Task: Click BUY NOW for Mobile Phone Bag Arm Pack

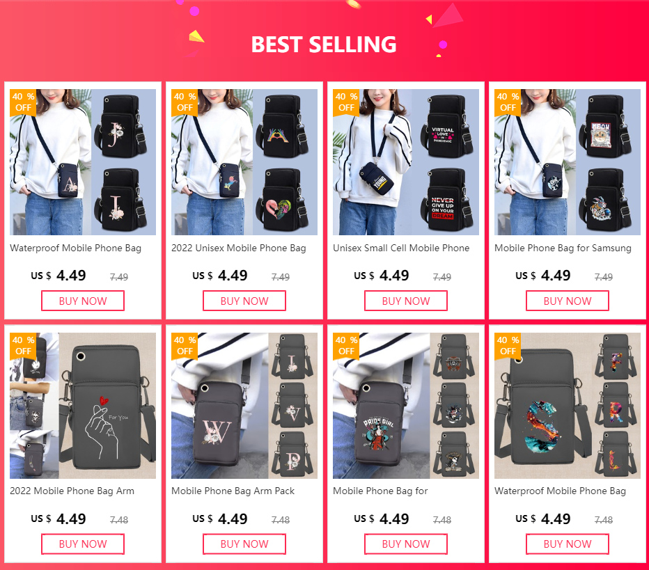Action: 244,544
